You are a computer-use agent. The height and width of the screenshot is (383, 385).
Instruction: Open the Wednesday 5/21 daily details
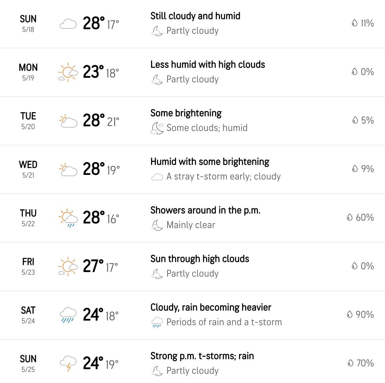point(192,169)
